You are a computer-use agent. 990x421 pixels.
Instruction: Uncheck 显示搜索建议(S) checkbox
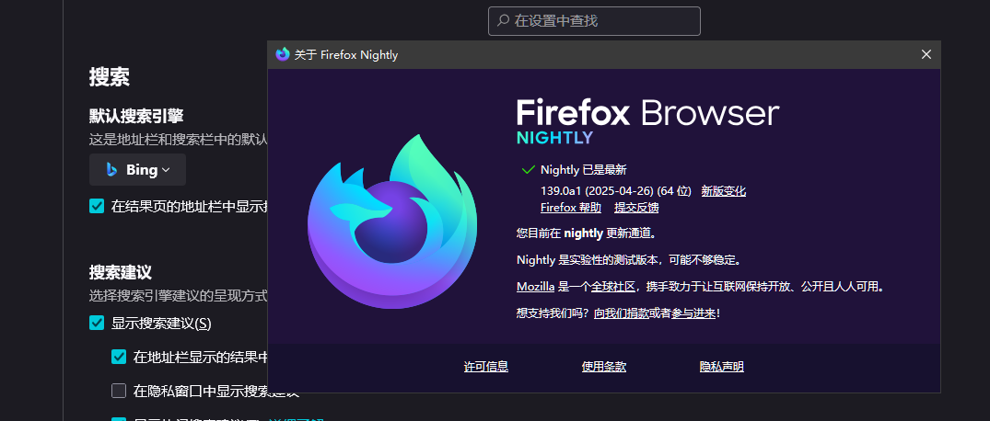tap(97, 324)
